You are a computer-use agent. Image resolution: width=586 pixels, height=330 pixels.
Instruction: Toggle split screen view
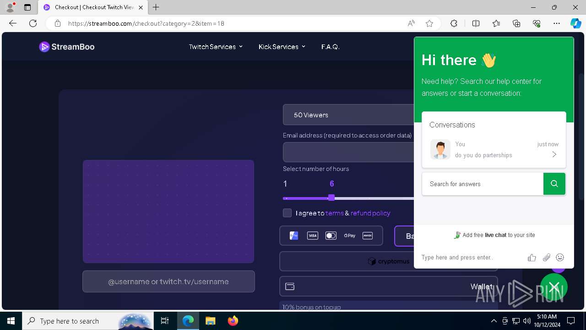pos(476,23)
